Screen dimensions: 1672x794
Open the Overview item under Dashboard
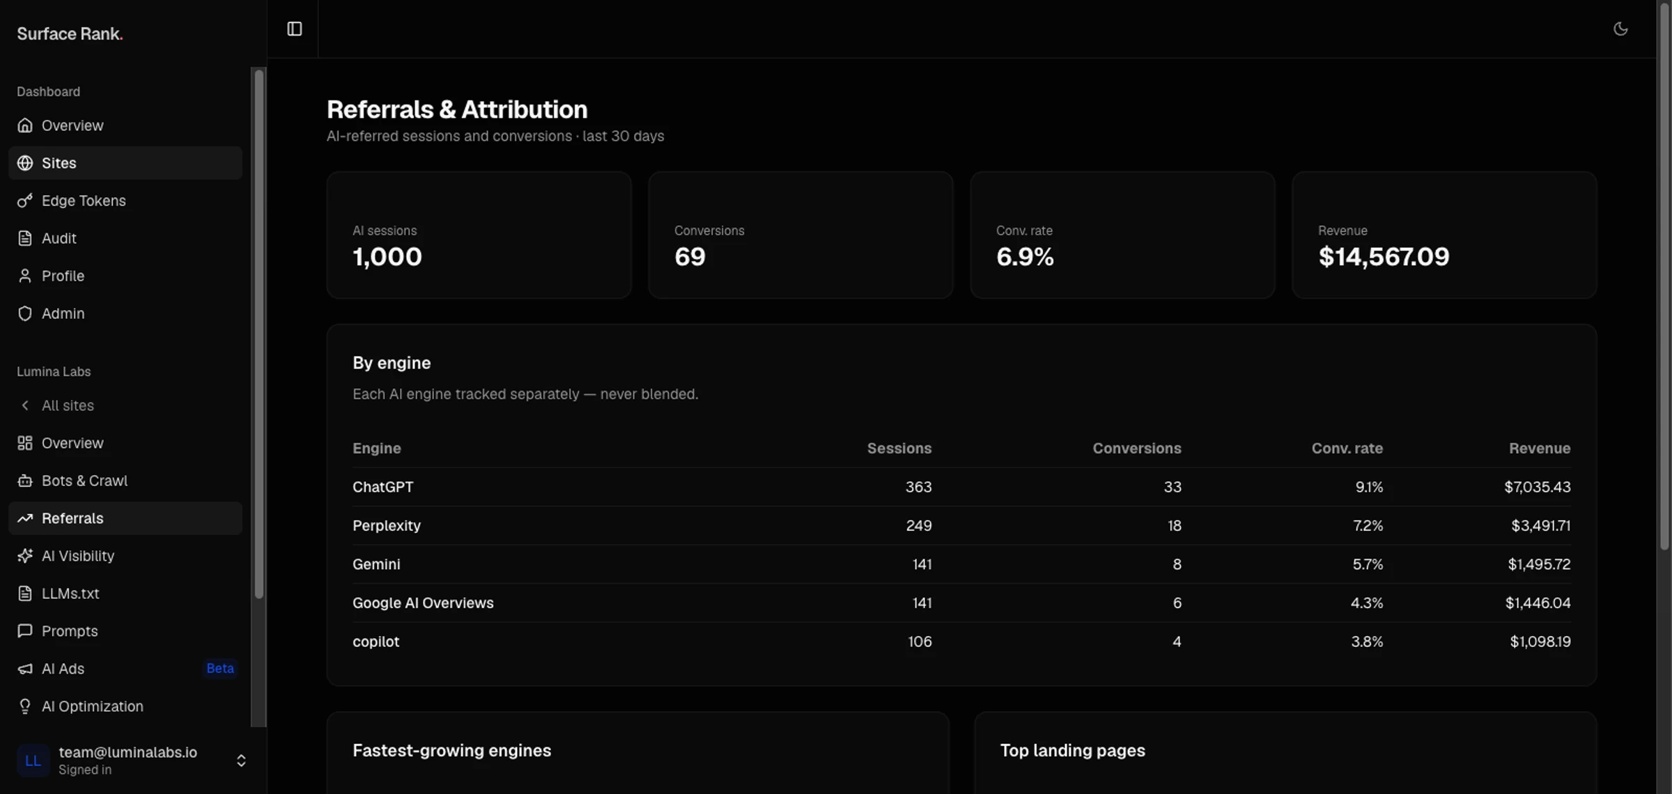click(x=125, y=125)
